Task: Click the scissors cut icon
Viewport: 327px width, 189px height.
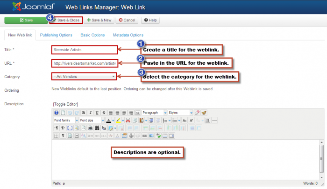Action: [x=128, y=120]
